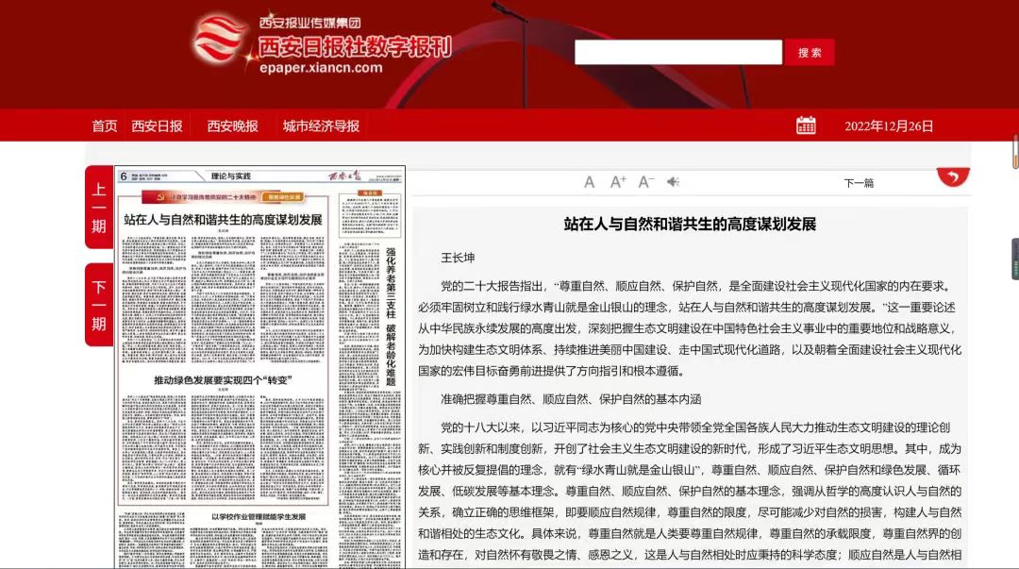Select the 城市经济导报 tab
This screenshot has height=569, width=1019.
321,126
